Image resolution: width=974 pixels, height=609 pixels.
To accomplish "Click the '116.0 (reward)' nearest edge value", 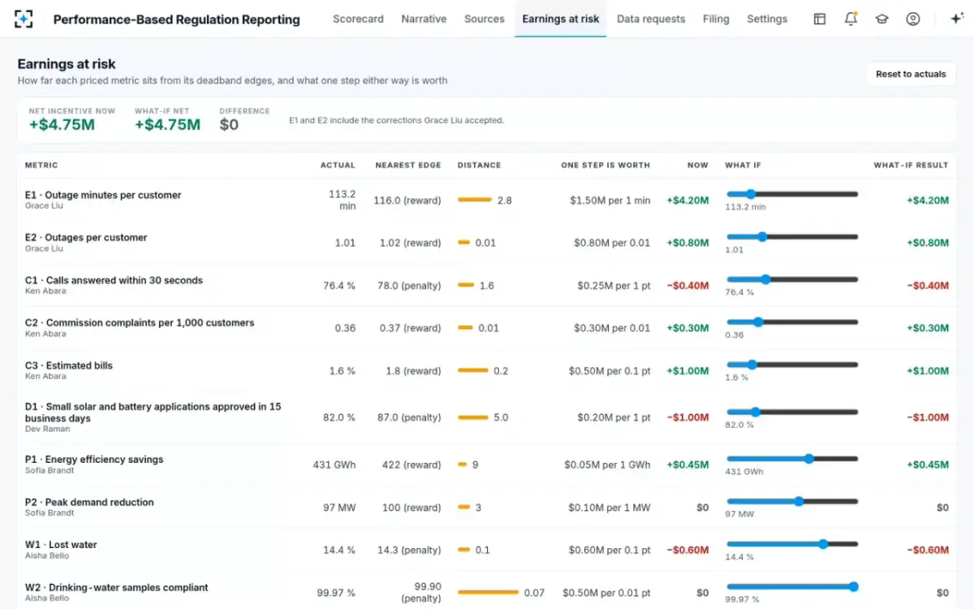I will tap(407, 201).
